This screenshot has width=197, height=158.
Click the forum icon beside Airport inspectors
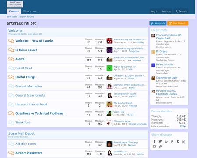(11, 153)
